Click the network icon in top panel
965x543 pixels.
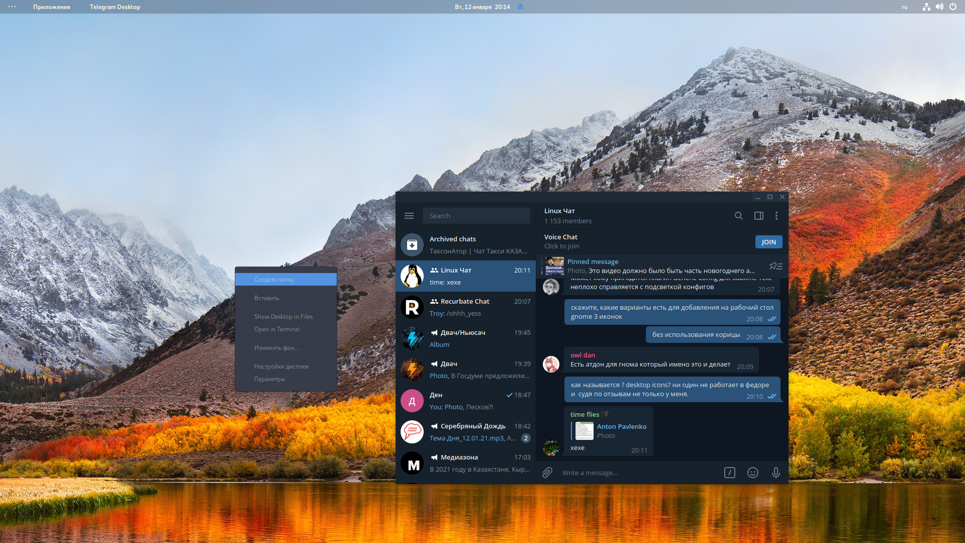click(926, 7)
